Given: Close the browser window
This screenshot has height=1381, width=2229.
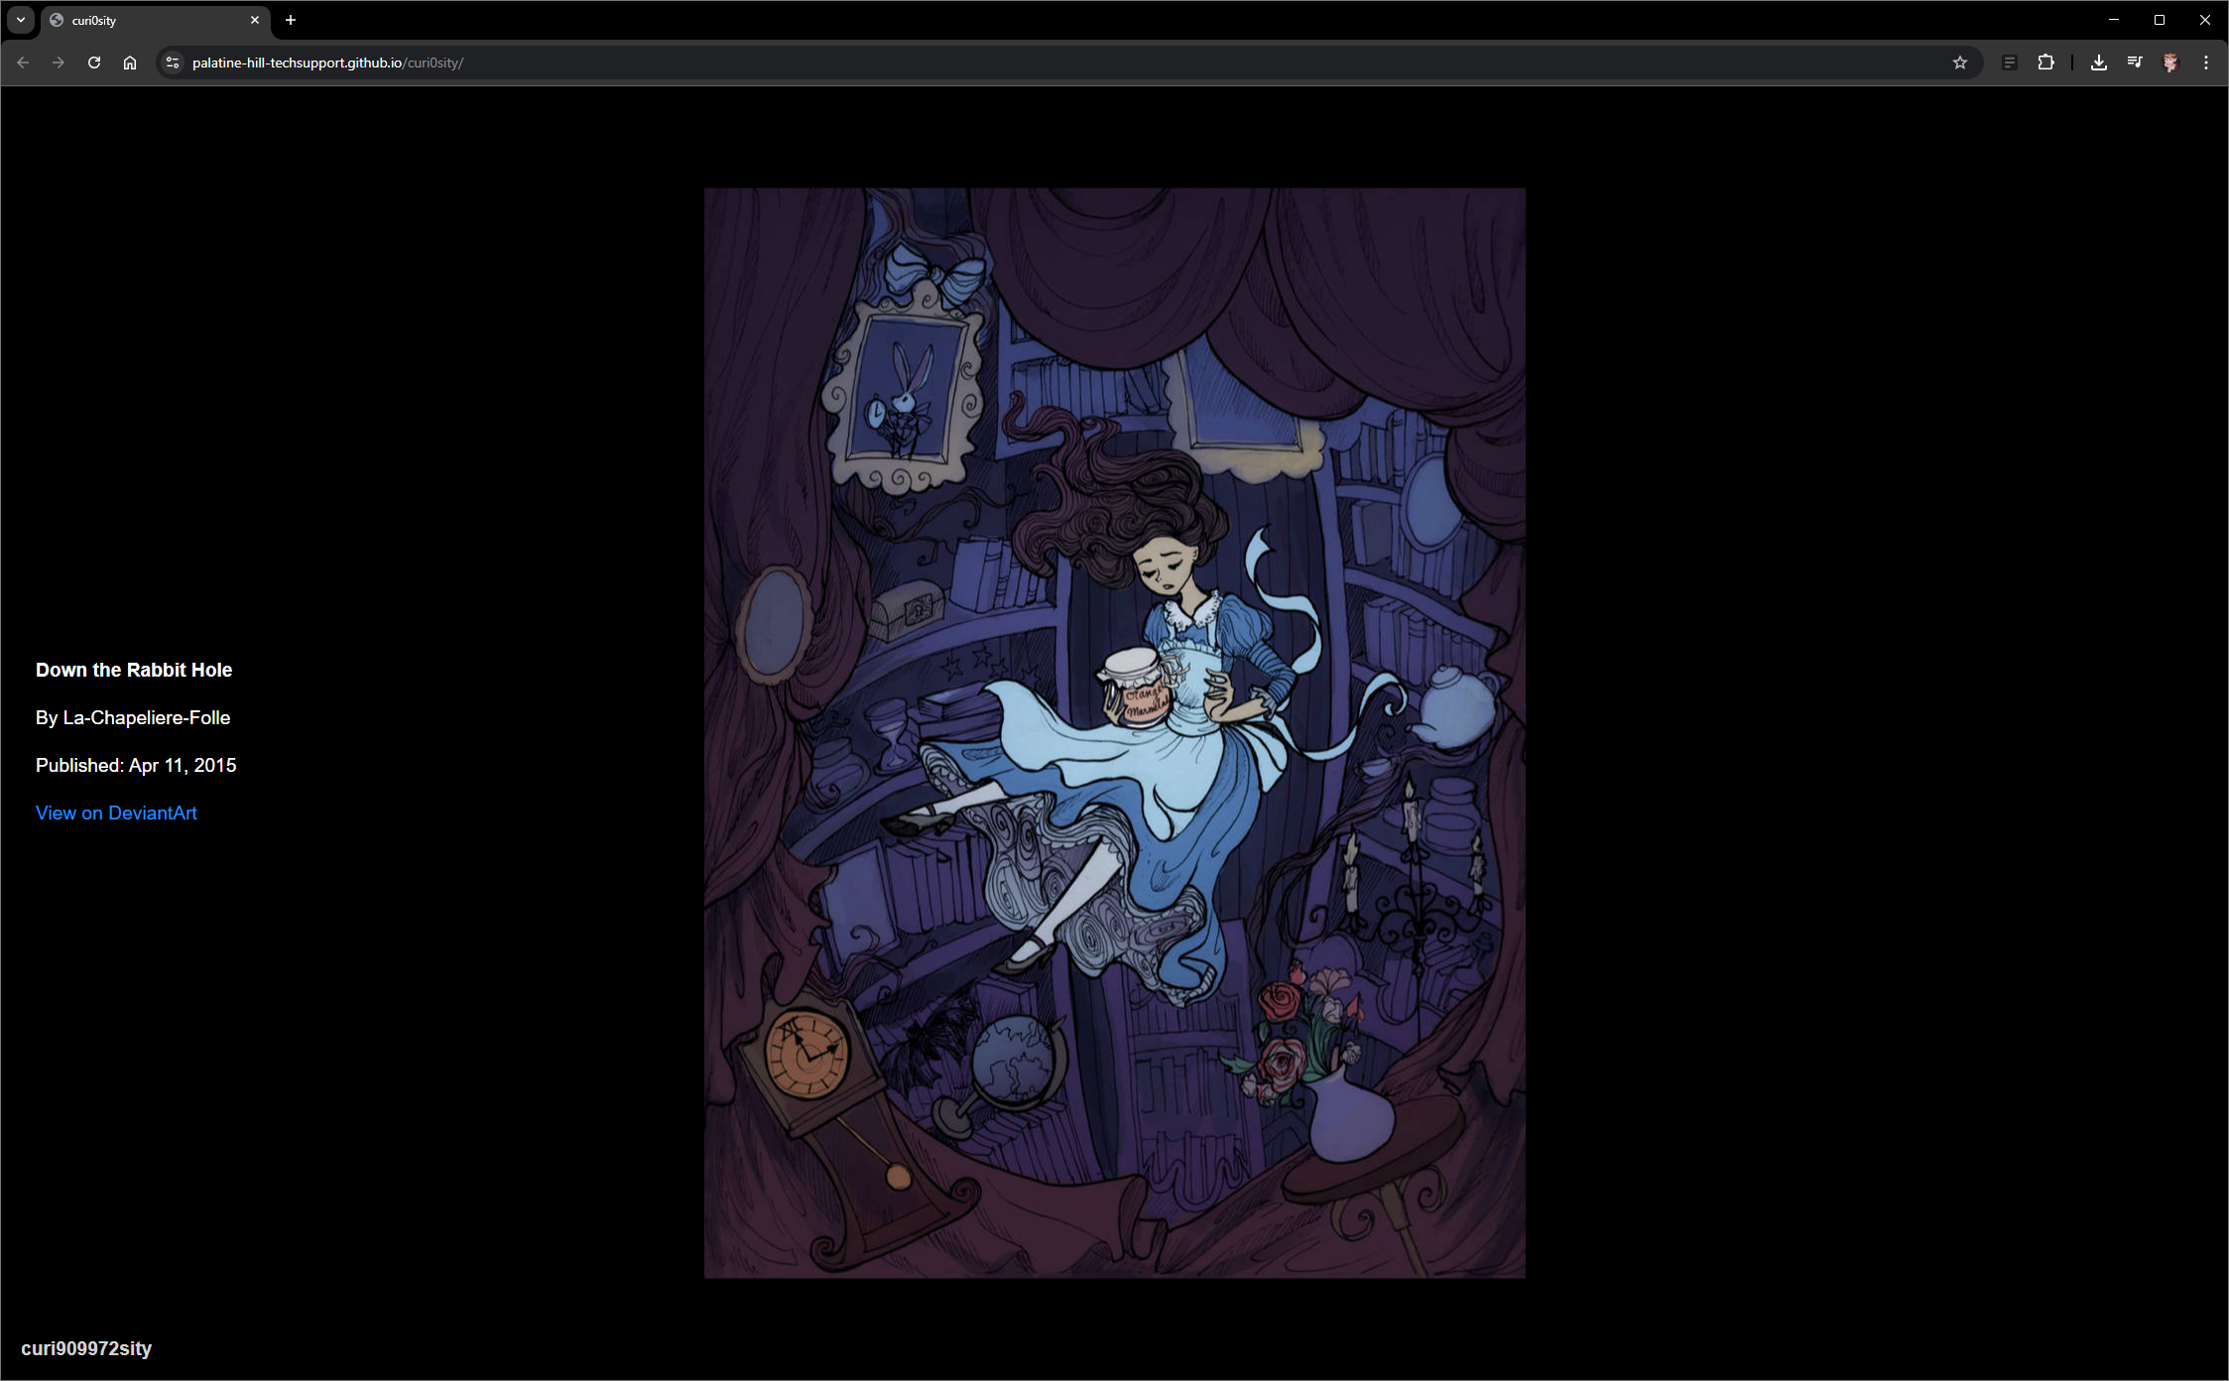Looking at the screenshot, I should [x=2205, y=20].
